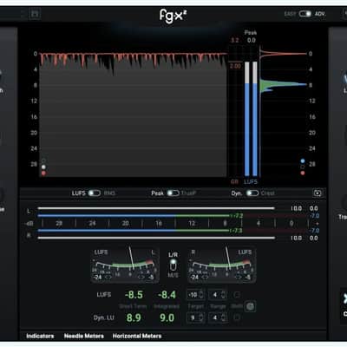Viewport: 347px width, 347px height.
Task: Open the Horizontal Meters tab
Action: pyautogui.click(x=137, y=336)
